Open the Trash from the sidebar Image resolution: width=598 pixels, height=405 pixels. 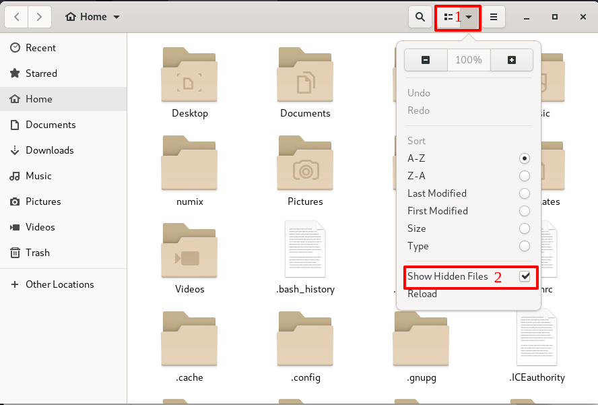pyautogui.click(x=38, y=253)
